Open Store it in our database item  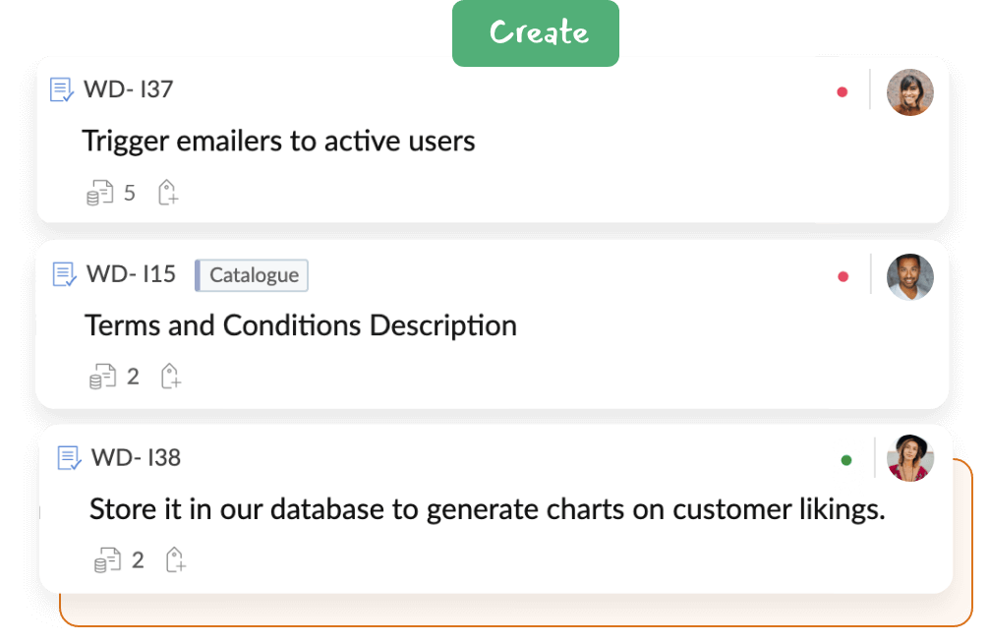point(487,509)
